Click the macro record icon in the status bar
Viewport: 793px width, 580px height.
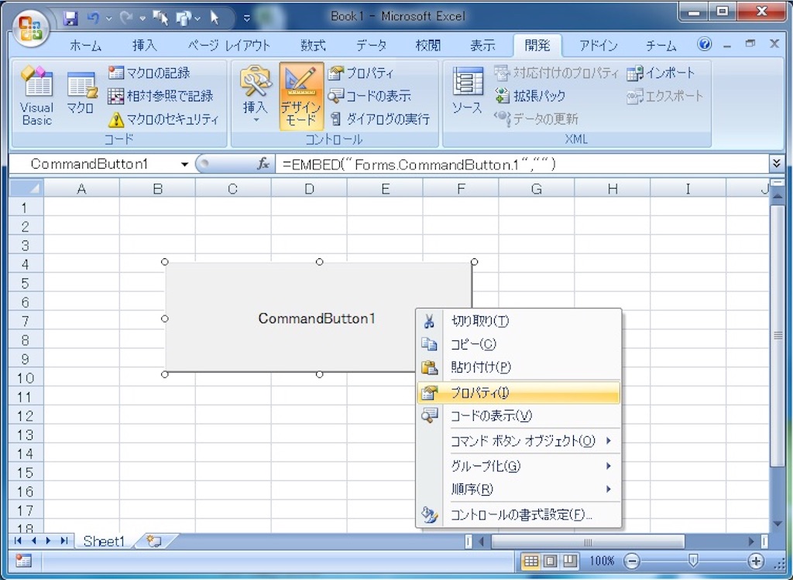tap(24, 561)
